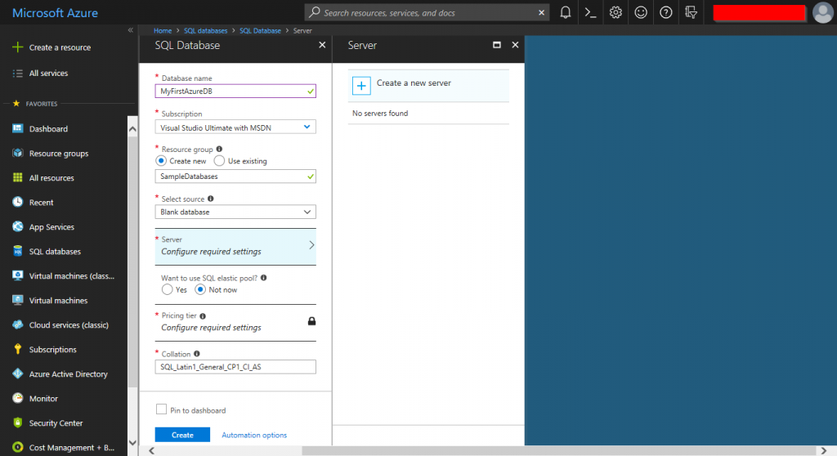
Task: Open the help question mark icon
Action: (665, 12)
